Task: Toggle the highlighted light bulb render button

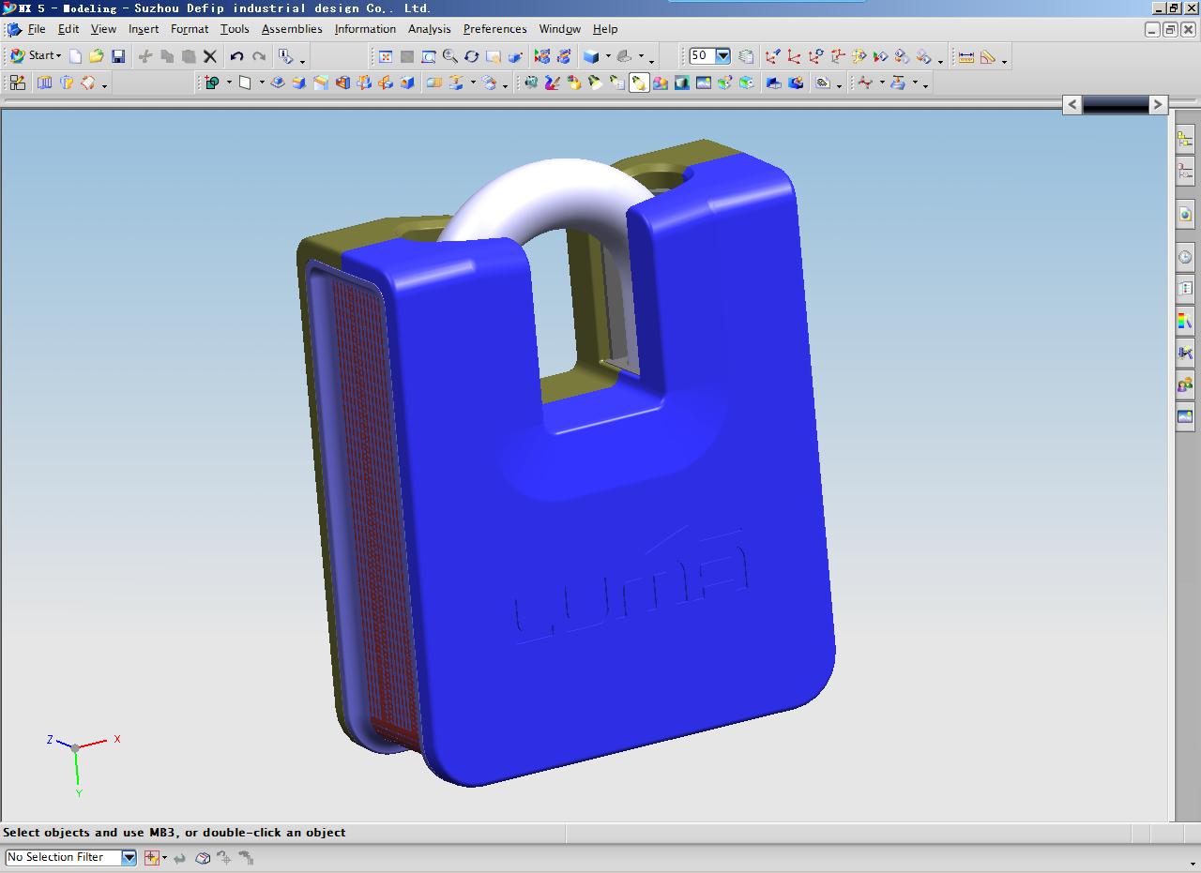Action: pyautogui.click(x=639, y=83)
